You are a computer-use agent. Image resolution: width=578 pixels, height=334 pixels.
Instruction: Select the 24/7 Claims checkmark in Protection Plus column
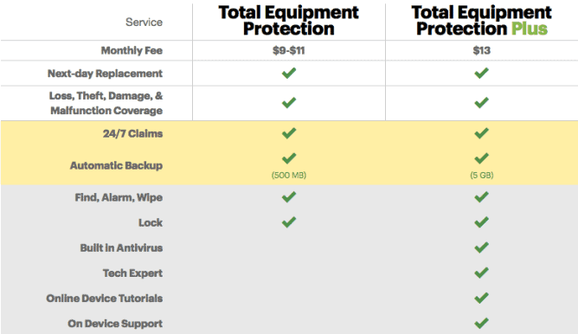481,132
